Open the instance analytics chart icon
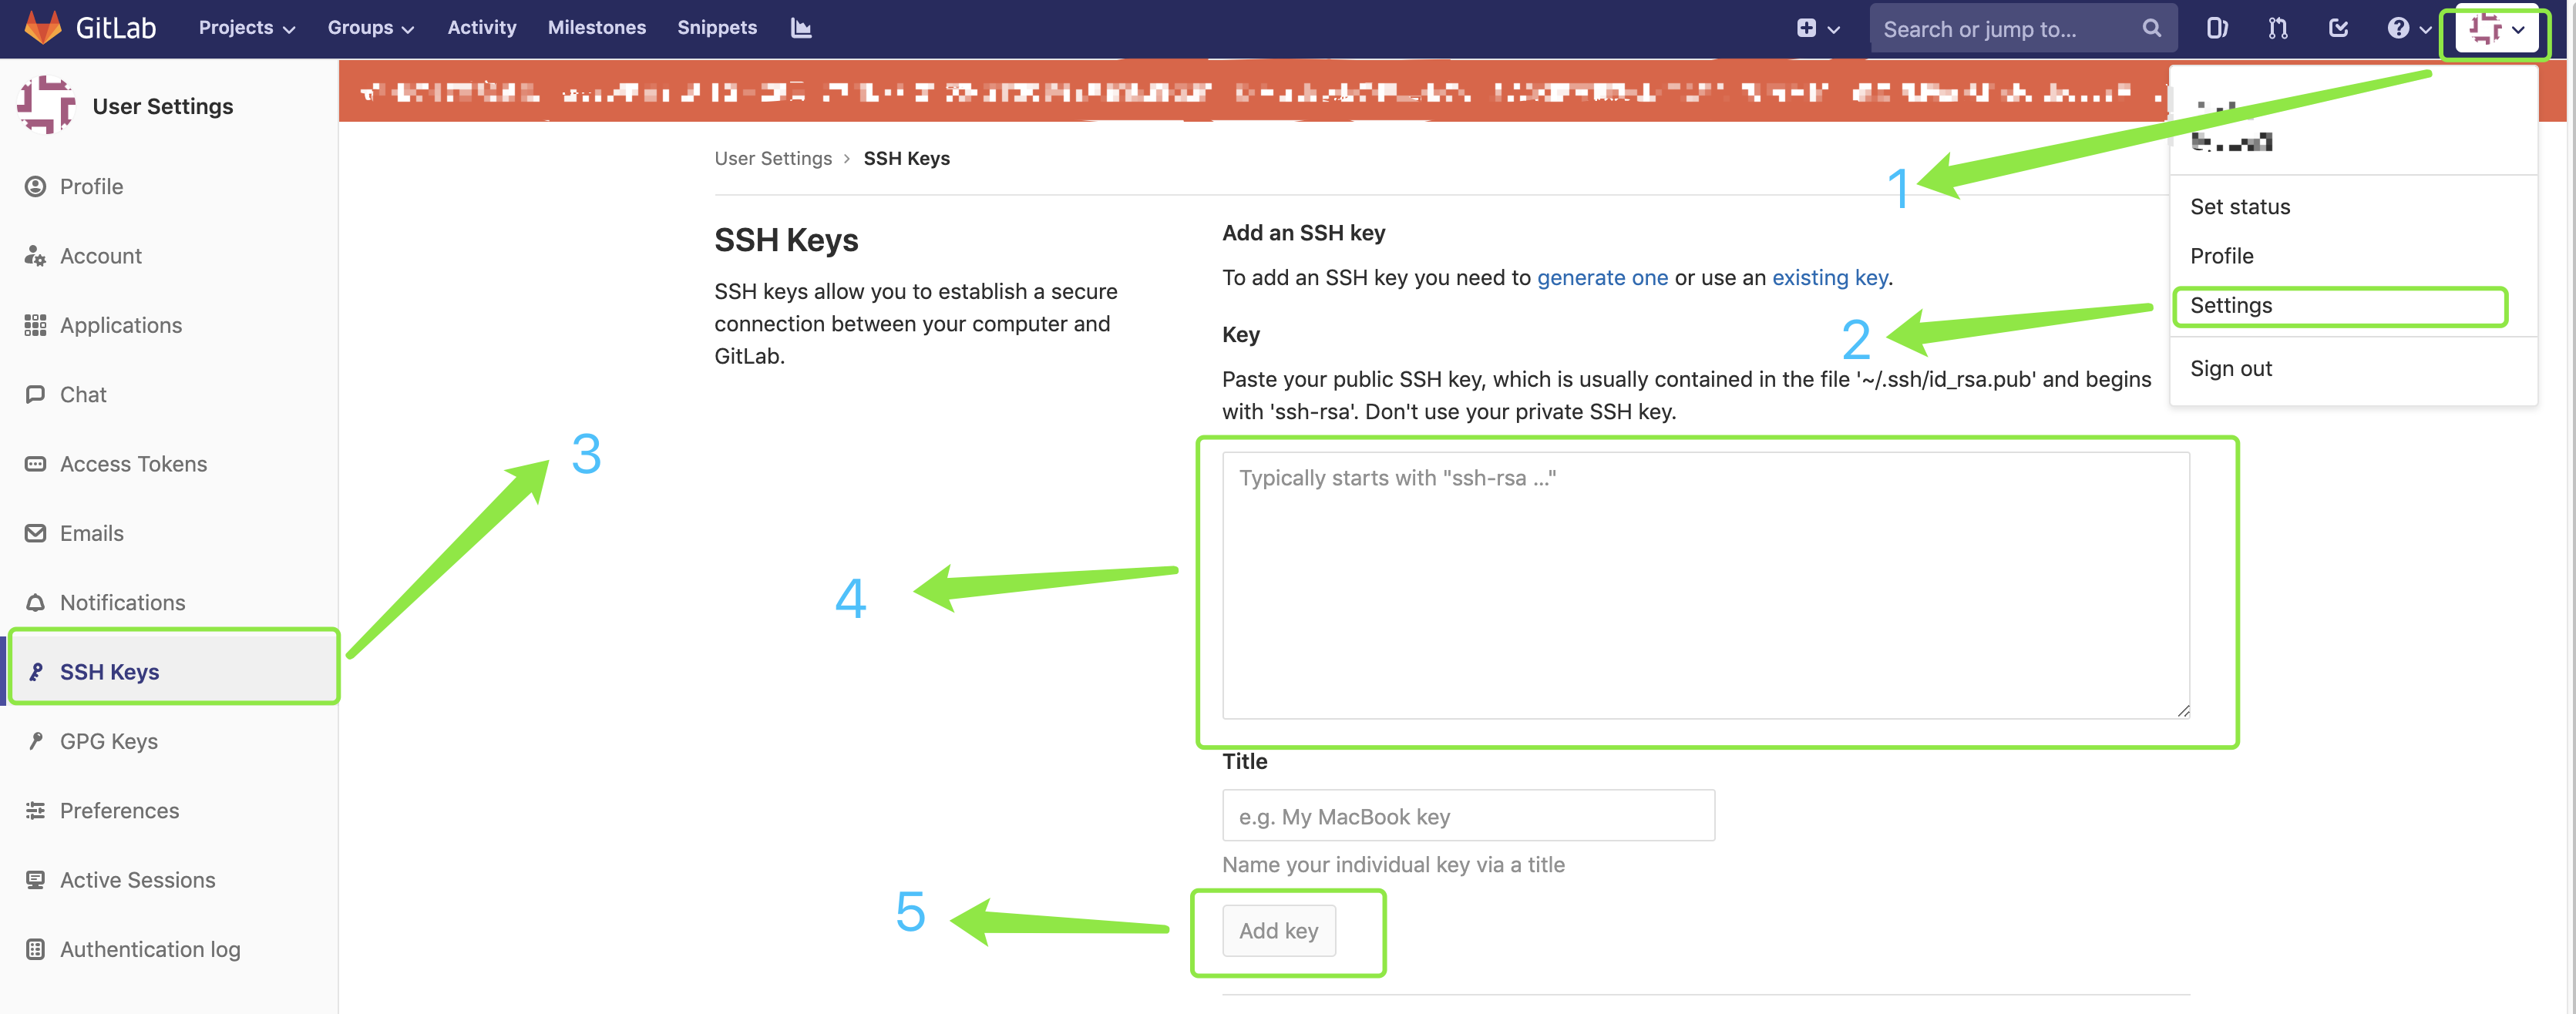The width and height of the screenshot is (2576, 1014). (x=800, y=28)
